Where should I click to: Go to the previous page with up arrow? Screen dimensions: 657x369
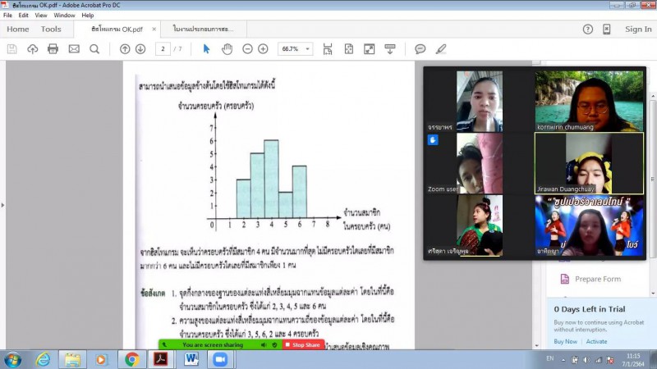coord(125,49)
